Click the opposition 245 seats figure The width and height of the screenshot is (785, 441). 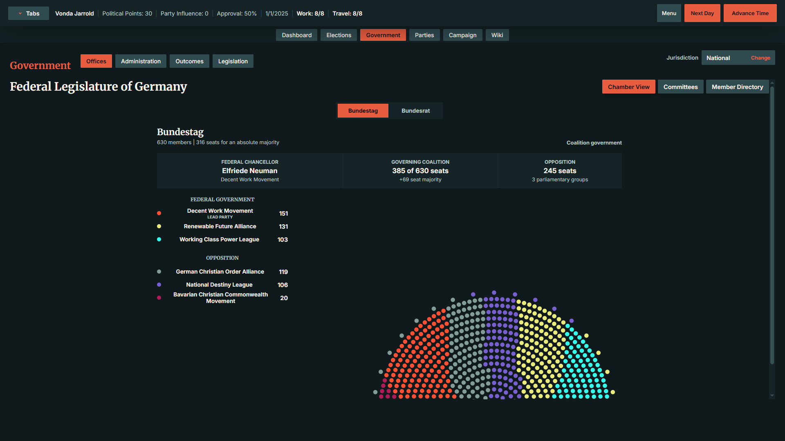point(560,171)
